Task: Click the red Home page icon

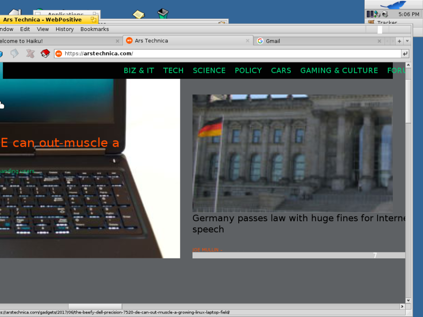Action: pyautogui.click(x=45, y=53)
